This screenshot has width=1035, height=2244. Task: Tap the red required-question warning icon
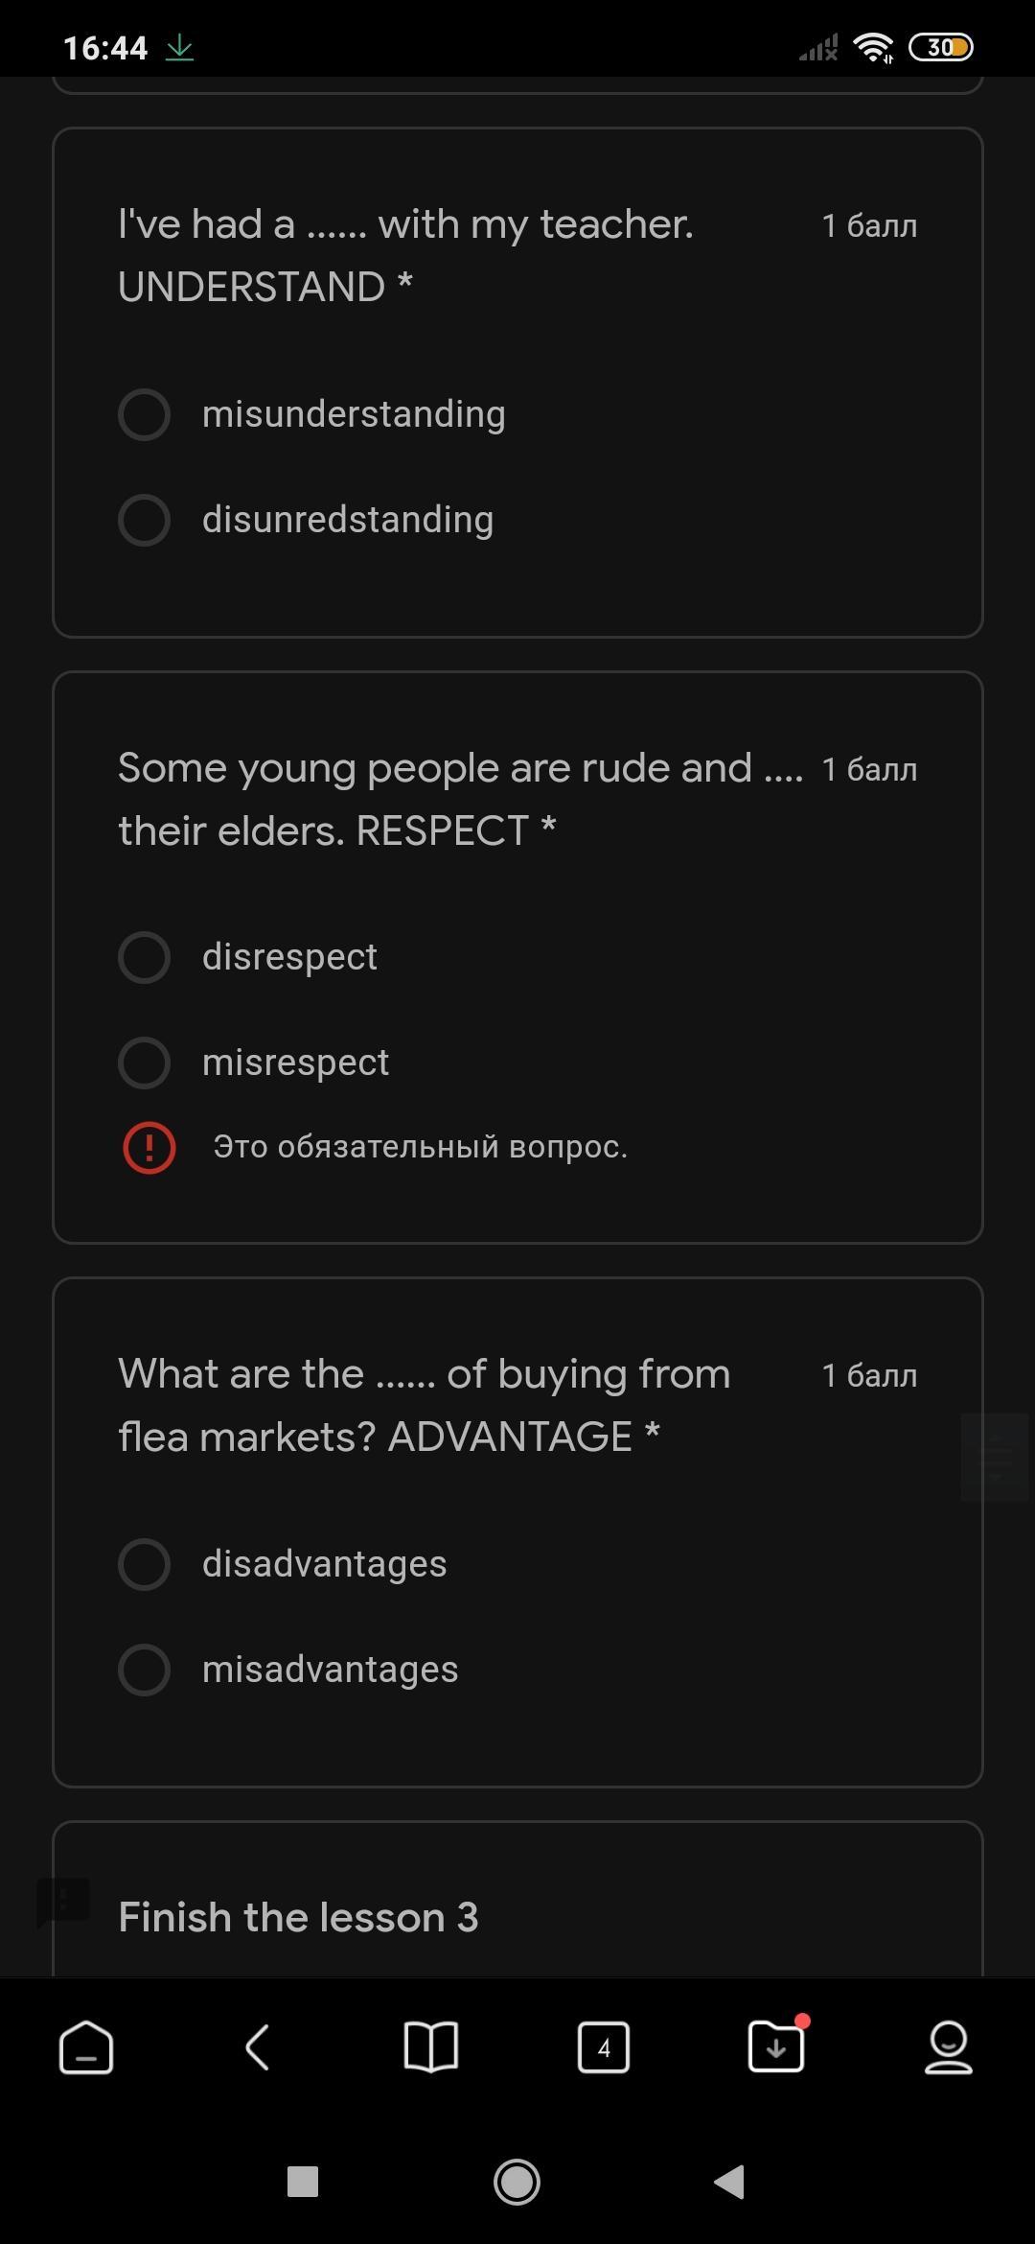click(x=149, y=1147)
